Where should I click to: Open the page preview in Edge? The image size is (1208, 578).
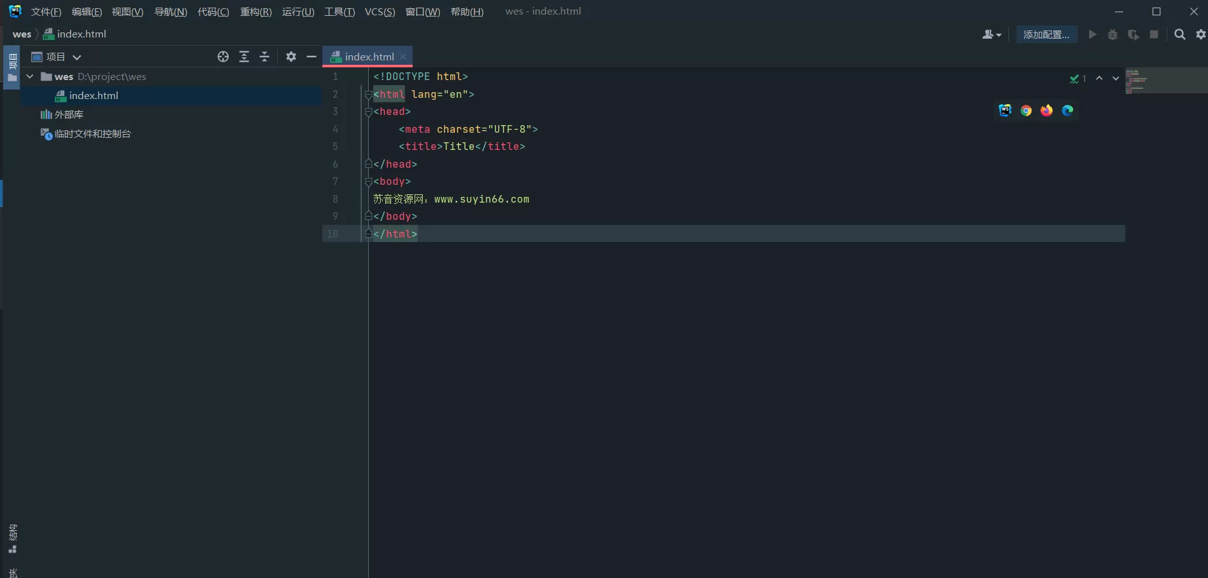click(x=1067, y=111)
